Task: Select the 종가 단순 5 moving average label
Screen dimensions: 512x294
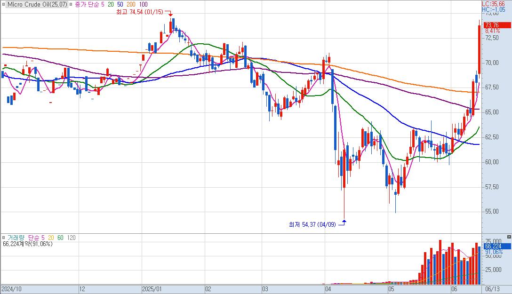Action: pyautogui.click(x=89, y=5)
